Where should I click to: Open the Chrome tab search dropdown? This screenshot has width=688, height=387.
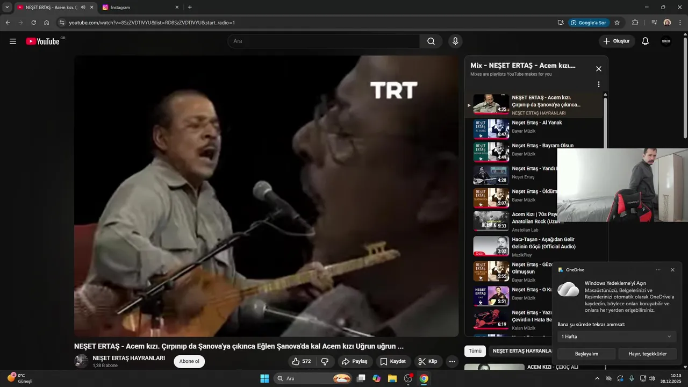[7, 8]
